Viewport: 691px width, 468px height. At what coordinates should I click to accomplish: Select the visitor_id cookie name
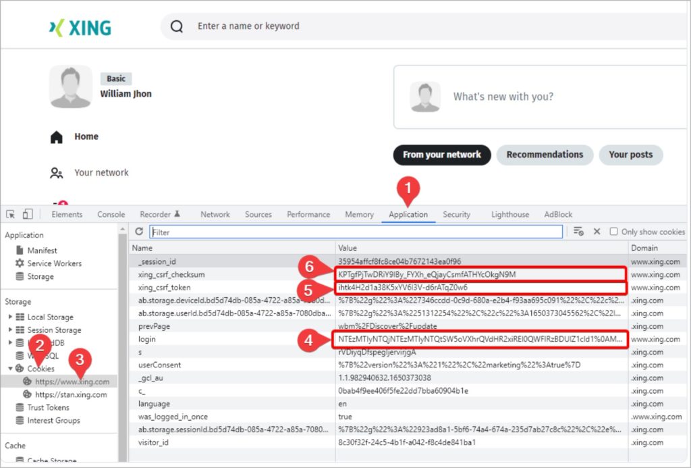153,442
